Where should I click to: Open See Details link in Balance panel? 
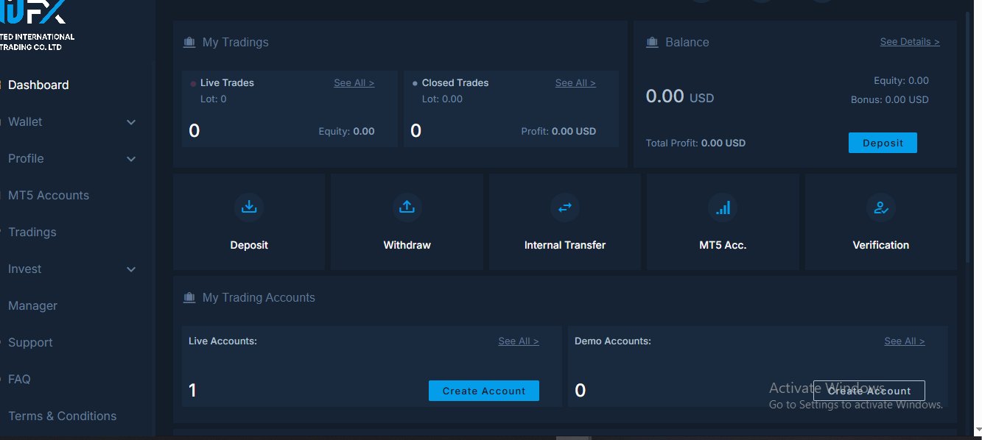tap(909, 42)
